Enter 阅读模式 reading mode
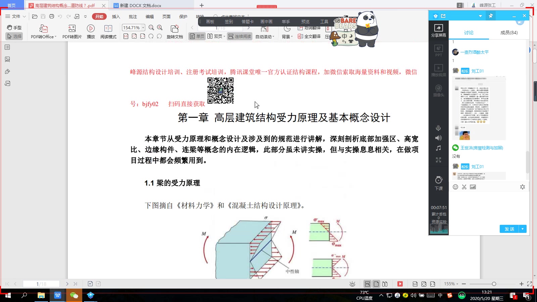This screenshot has height=302, width=537. pyautogui.click(x=108, y=32)
